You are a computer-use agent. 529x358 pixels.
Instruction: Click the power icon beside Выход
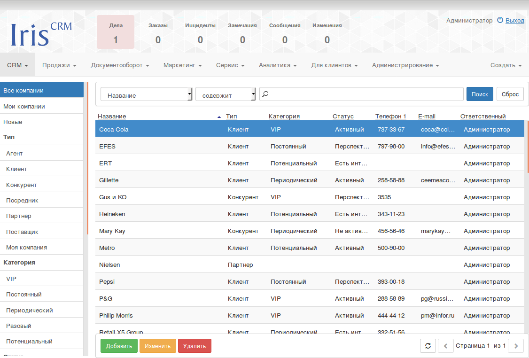click(500, 20)
